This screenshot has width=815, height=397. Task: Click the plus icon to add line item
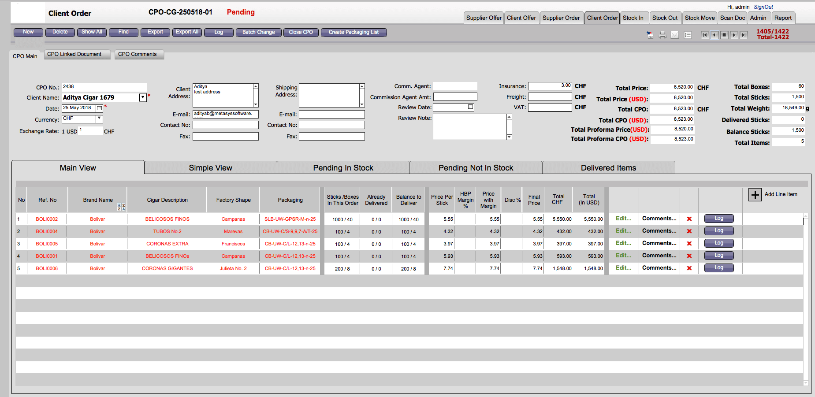point(755,195)
